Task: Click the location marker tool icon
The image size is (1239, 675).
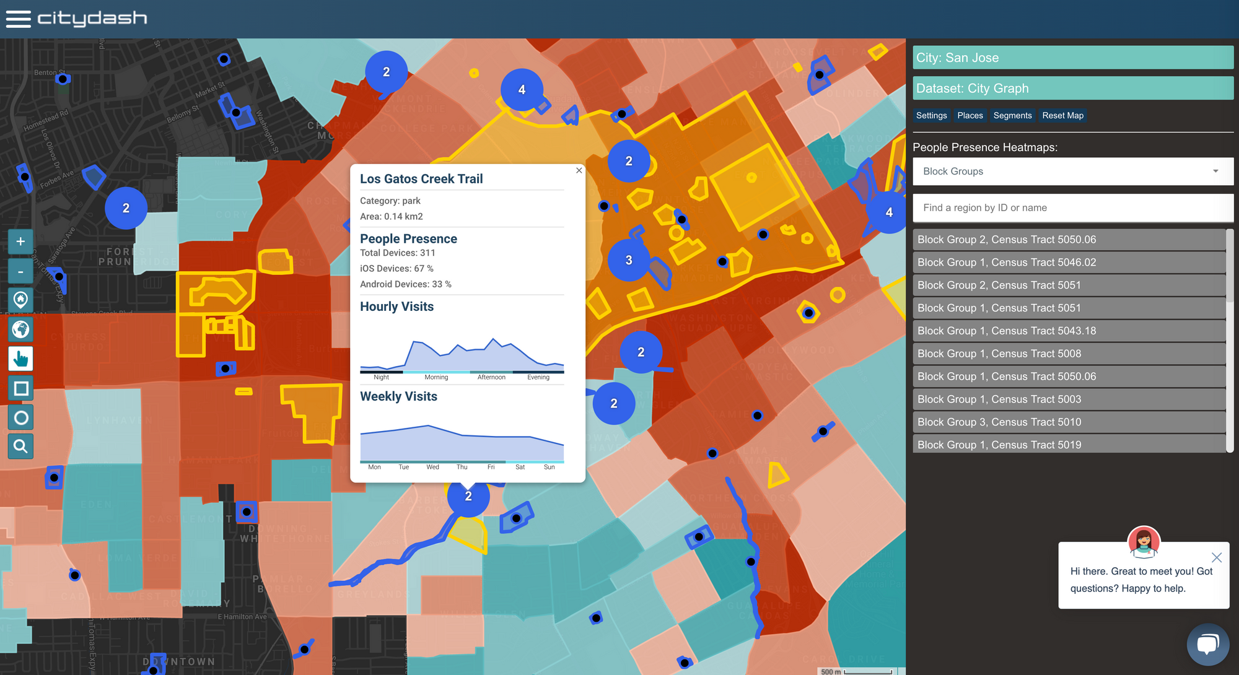Action: click(x=20, y=300)
